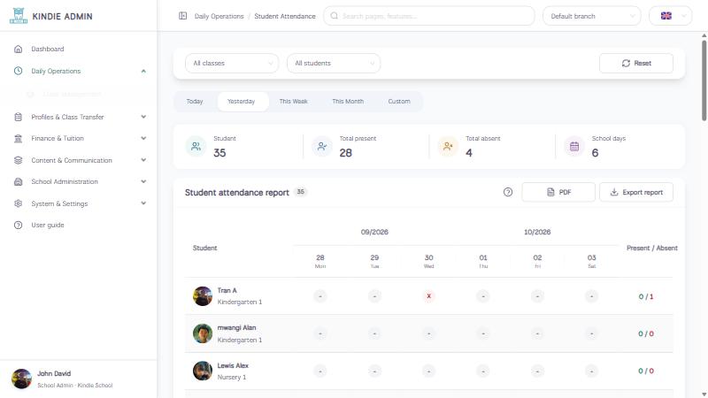The width and height of the screenshot is (708, 398).
Task: Click Lewis Alex's dash on the 02 Fri
Action: pos(537,371)
